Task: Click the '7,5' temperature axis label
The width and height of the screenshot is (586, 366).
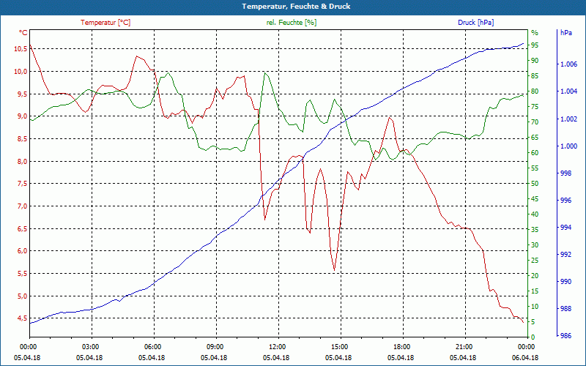Action: [x=22, y=184]
